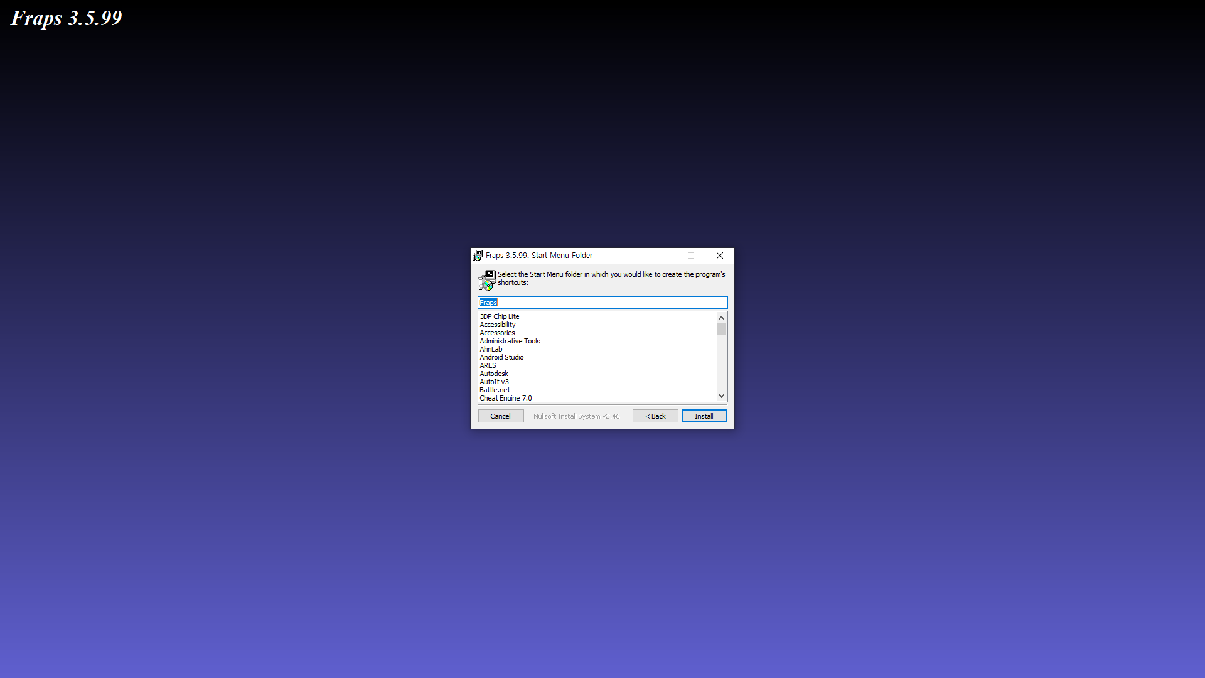
Task: Click the folder list scroll down arrow
Action: (721, 396)
